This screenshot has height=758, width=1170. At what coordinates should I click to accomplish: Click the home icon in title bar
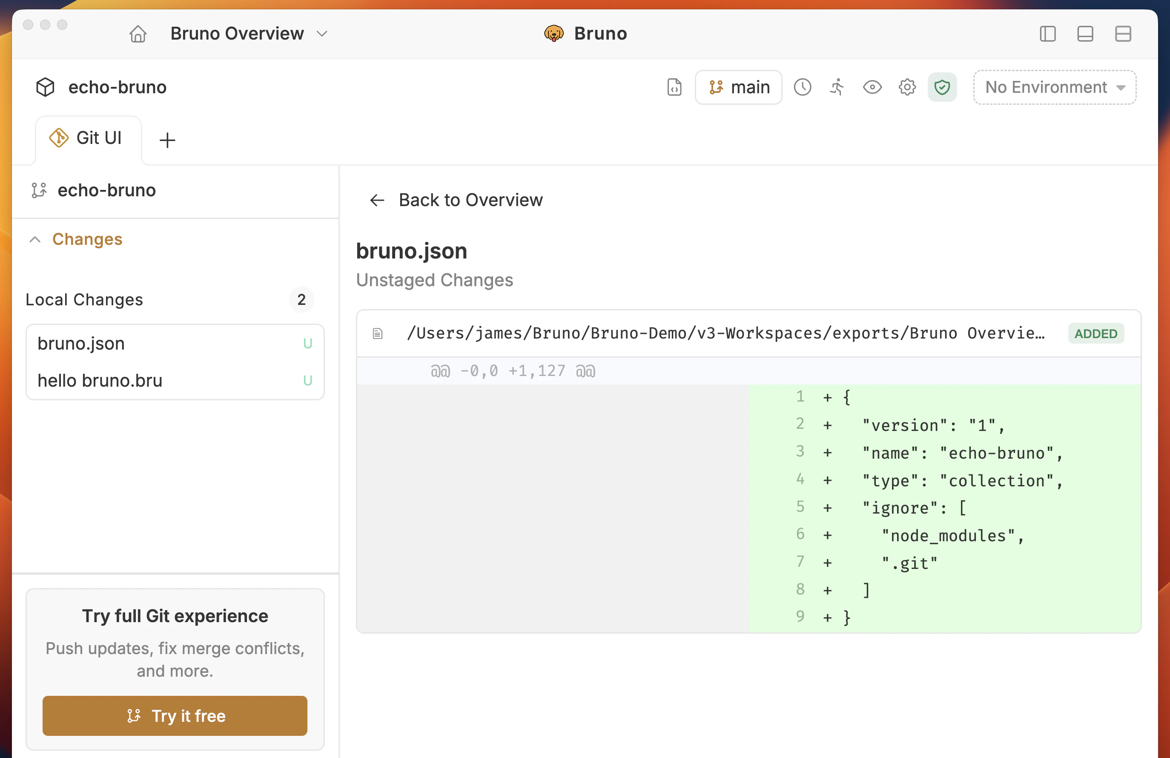pos(138,33)
